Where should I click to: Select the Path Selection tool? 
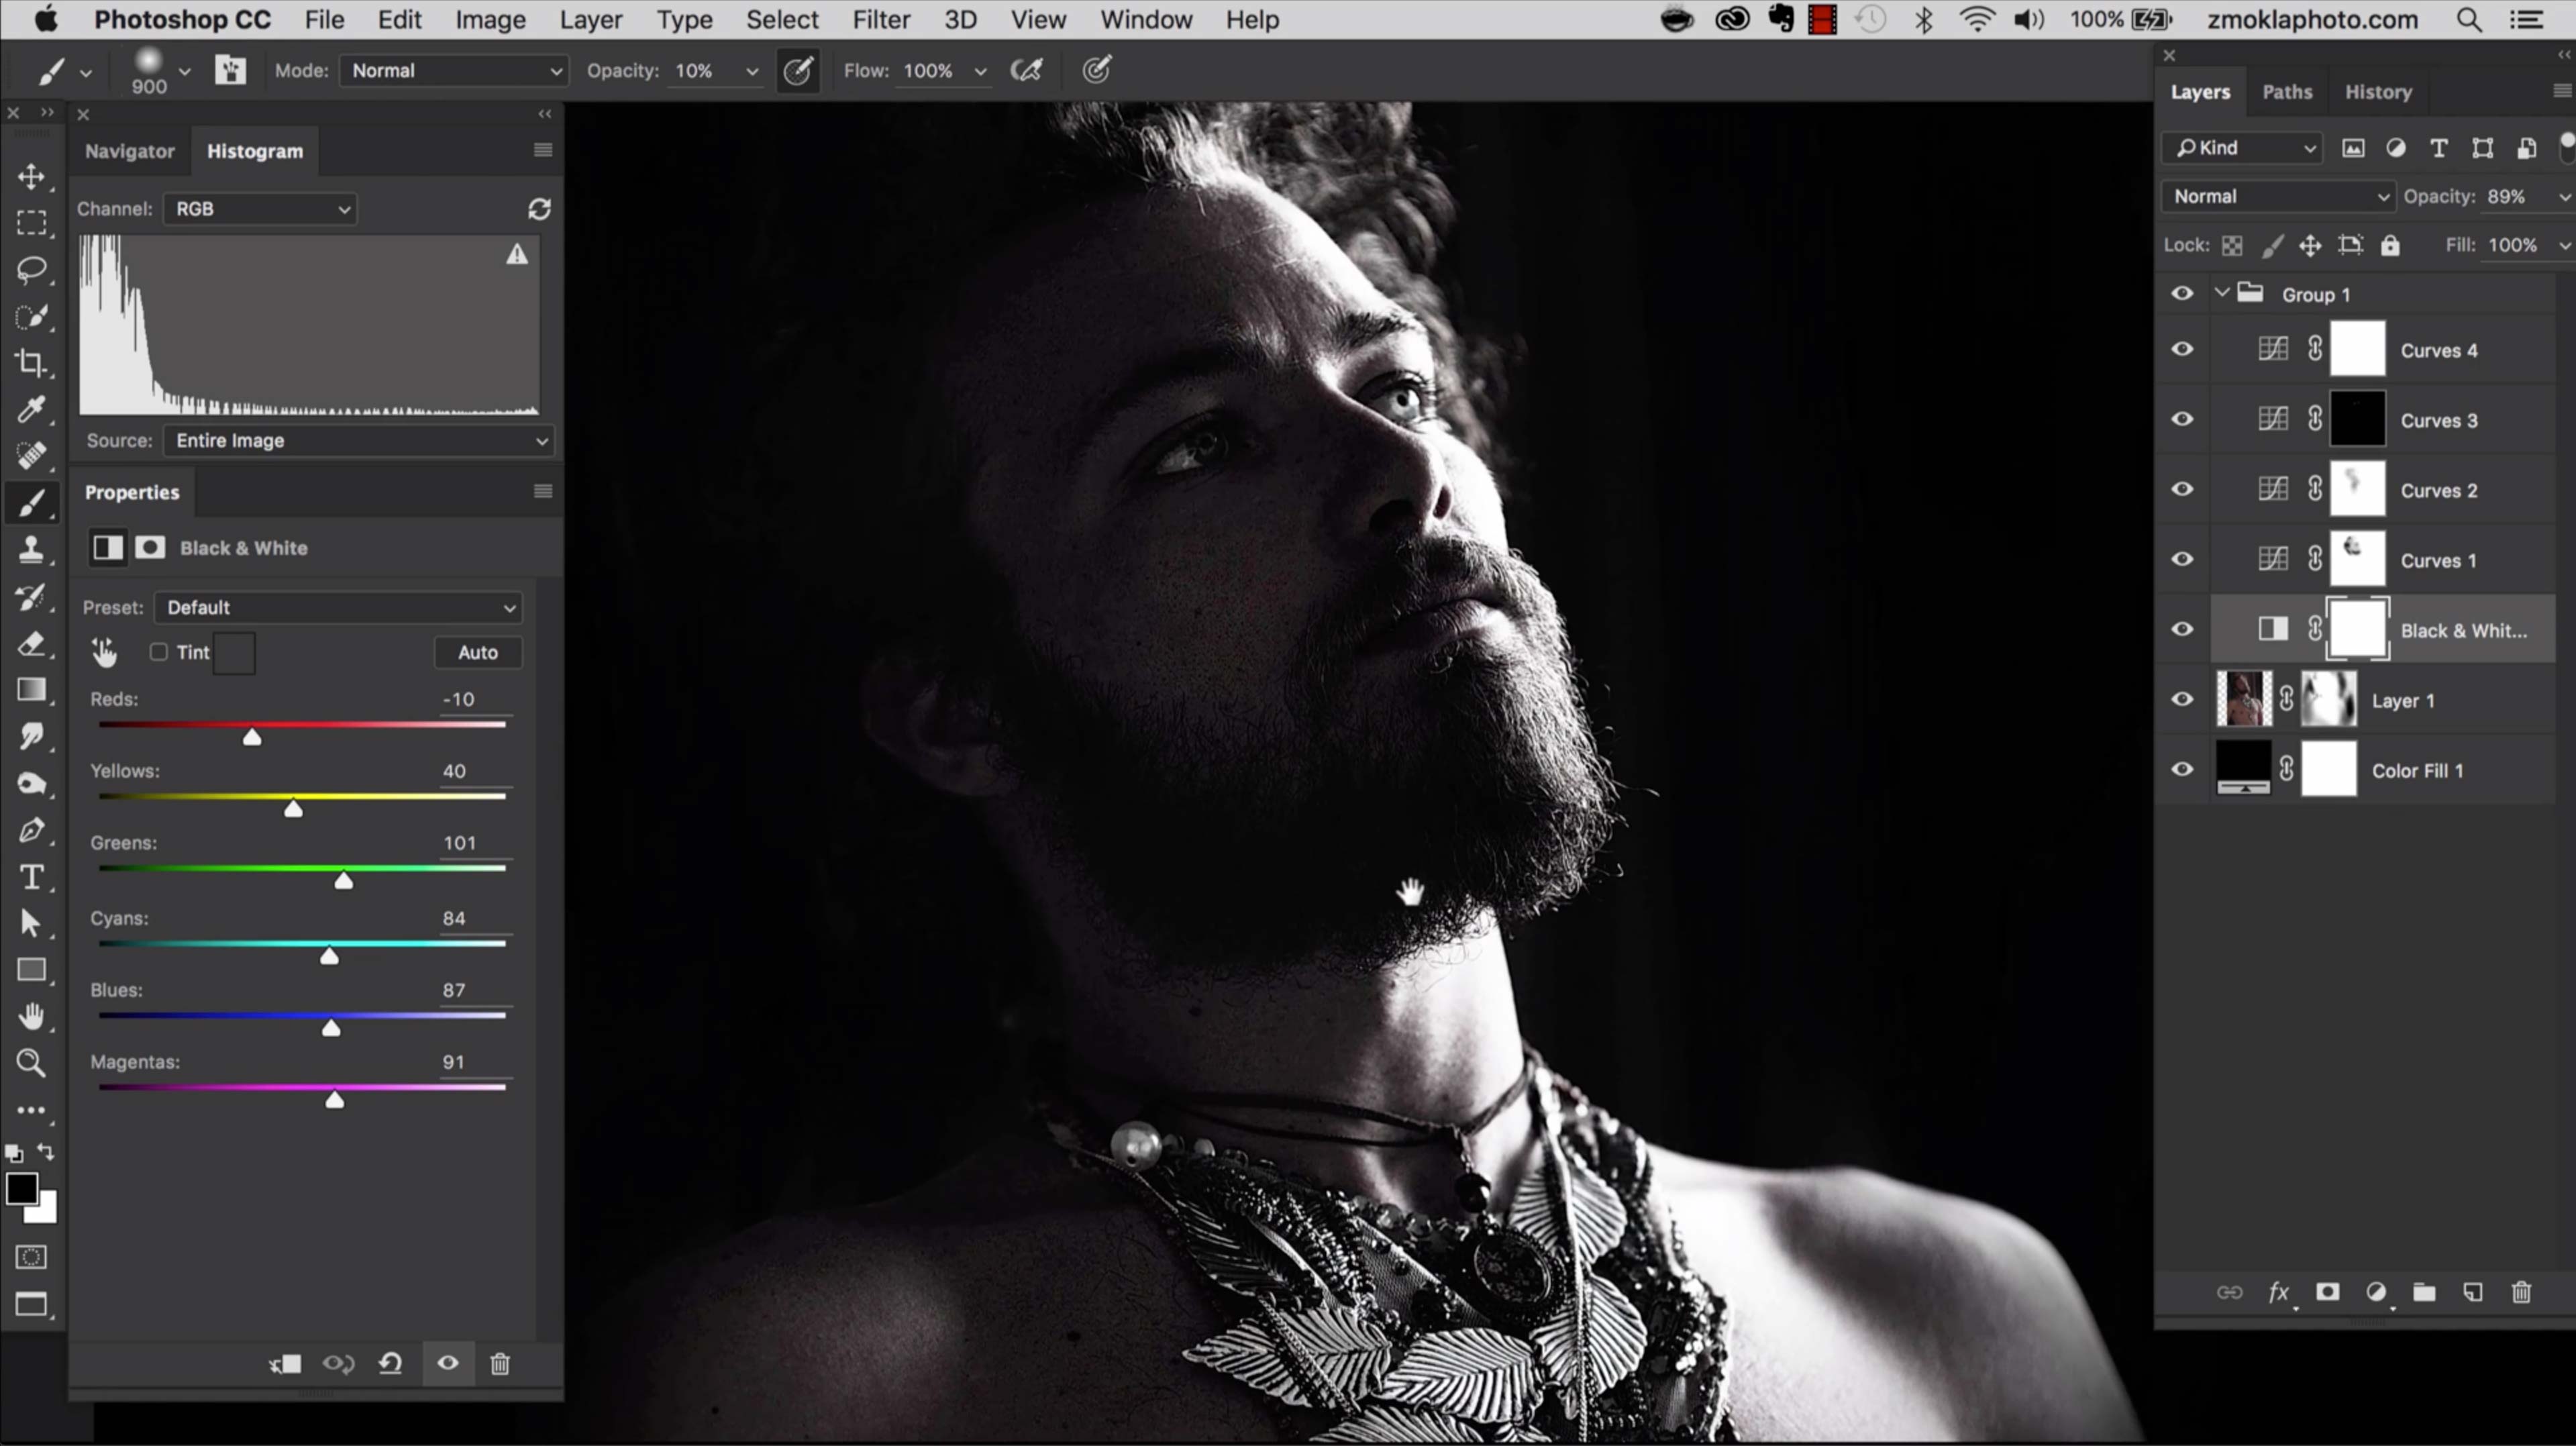pyautogui.click(x=31, y=923)
